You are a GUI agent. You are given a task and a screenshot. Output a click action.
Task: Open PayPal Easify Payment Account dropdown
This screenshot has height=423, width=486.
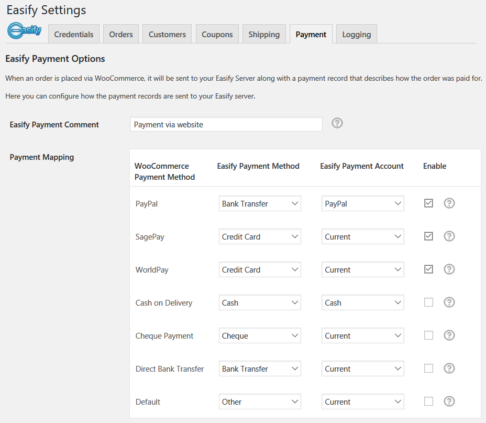coord(362,203)
